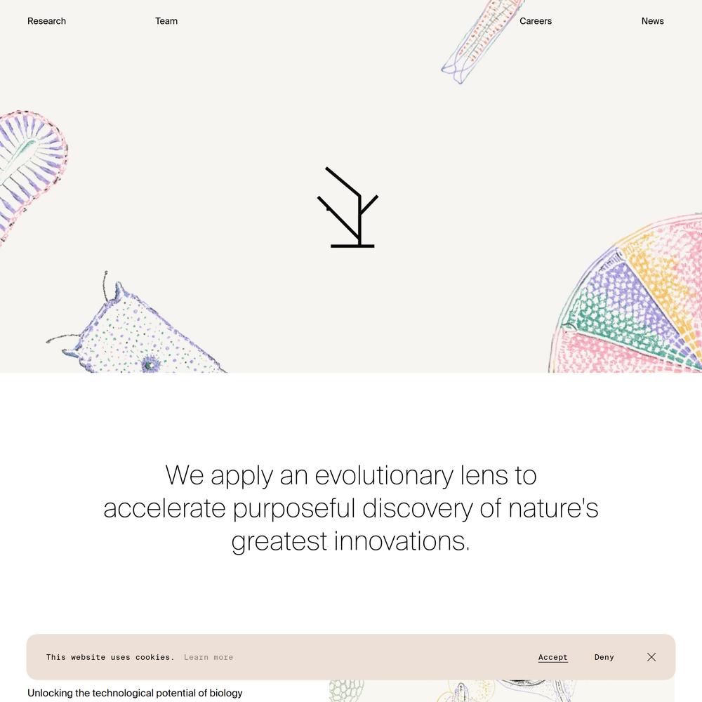Image resolution: width=702 pixels, height=702 pixels.
Task: Click the evolutionary lens headline text
Action: (x=351, y=508)
